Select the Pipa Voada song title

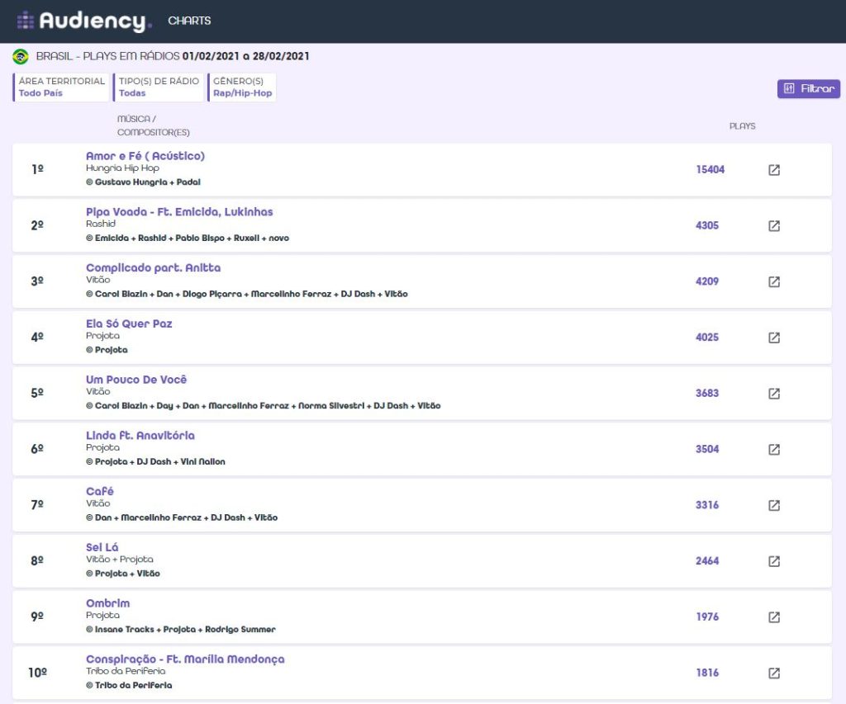179,212
